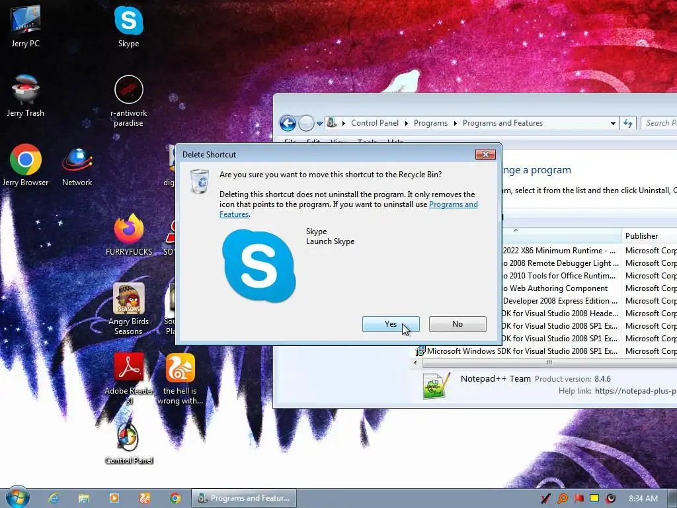Launch Chrome from the taskbar
This screenshot has height=508, width=677.
point(175,498)
